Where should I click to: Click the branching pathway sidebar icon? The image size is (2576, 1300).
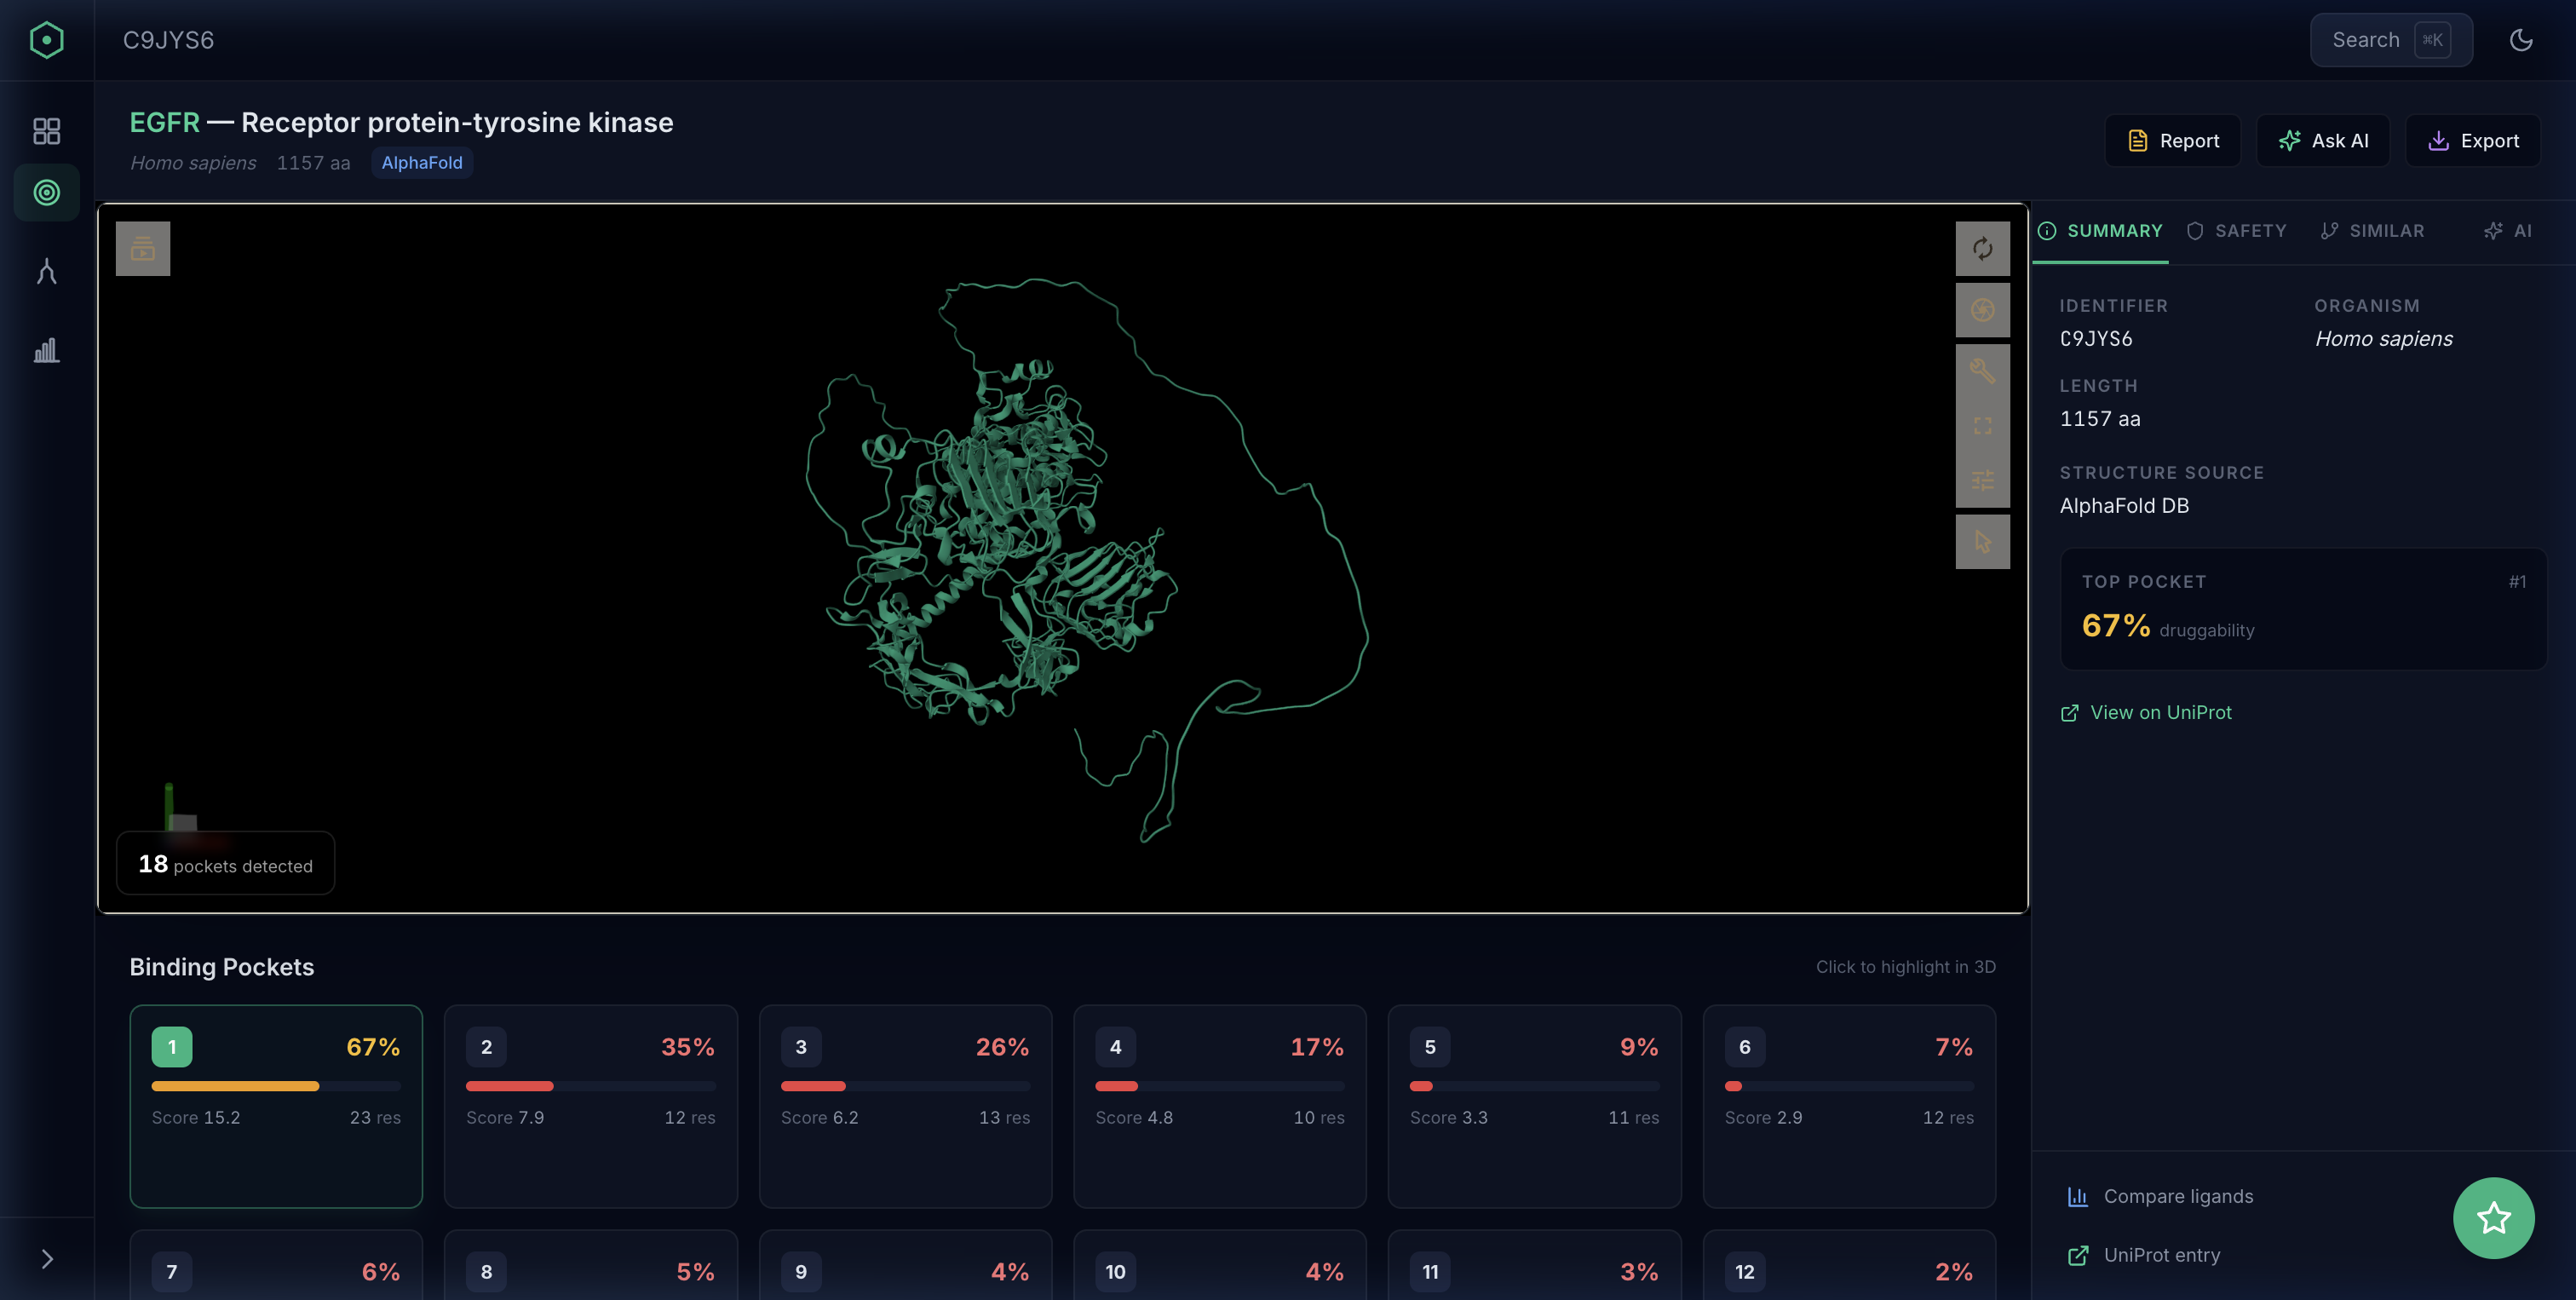pyautogui.click(x=46, y=272)
